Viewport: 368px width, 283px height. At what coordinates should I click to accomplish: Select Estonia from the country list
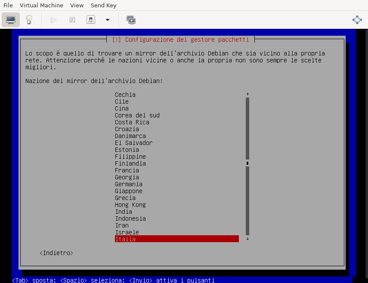tap(177, 150)
